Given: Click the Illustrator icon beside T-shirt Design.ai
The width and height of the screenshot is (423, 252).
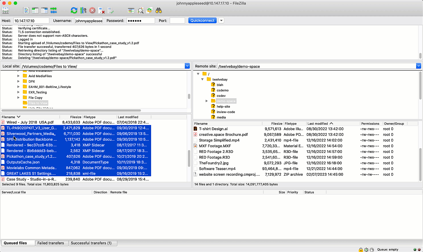Looking at the screenshot, I should pyautogui.click(x=196, y=129).
